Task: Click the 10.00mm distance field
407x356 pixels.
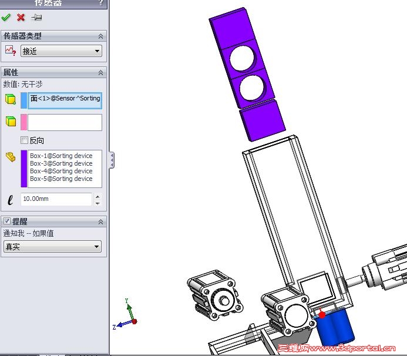Action: (x=56, y=199)
